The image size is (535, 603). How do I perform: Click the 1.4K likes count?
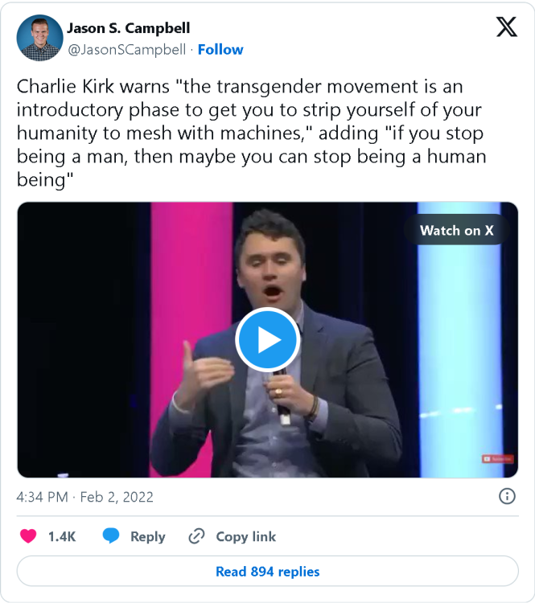(62, 536)
